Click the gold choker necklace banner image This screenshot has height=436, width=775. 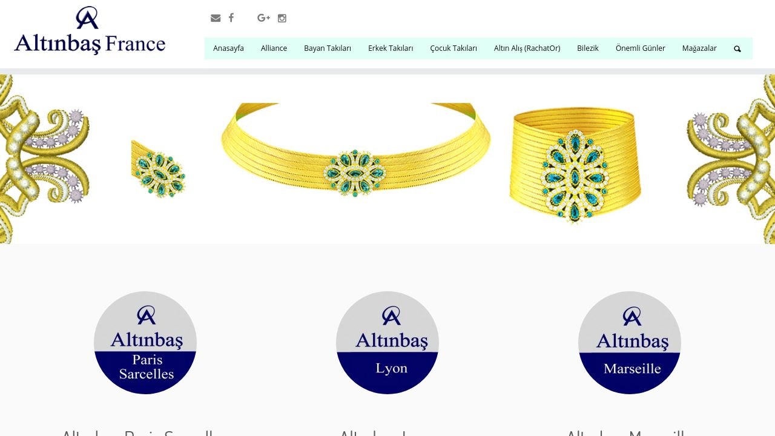(356, 150)
